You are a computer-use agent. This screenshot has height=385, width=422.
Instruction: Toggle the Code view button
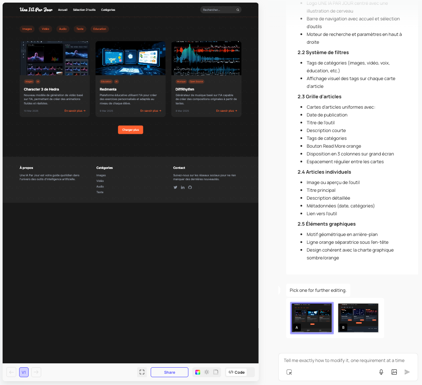click(237, 372)
